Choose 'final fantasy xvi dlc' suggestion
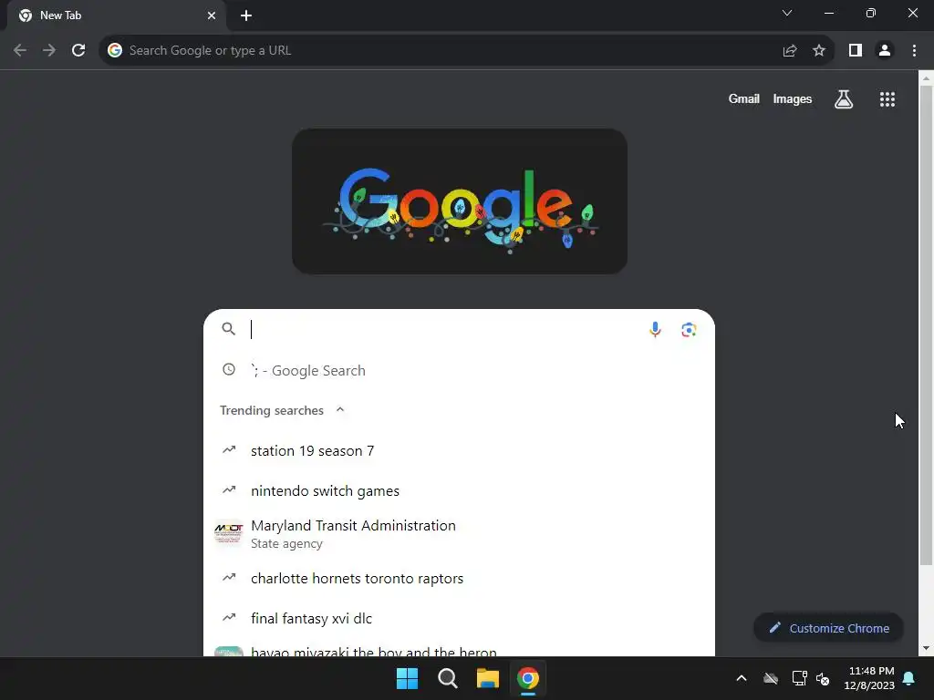The image size is (934, 700). [x=460, y=618]
